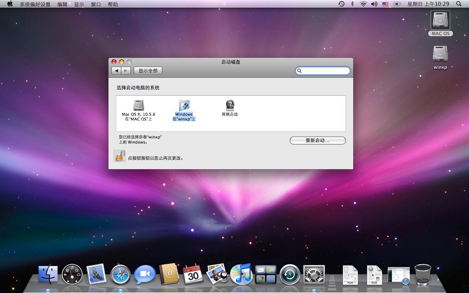Click the 显示全部 show all button

[x=148, y=71]
